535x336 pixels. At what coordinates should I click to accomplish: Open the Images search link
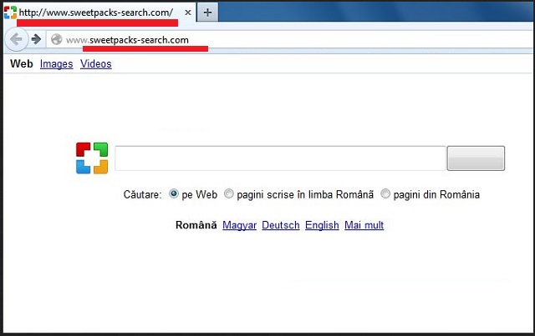click(x=56, y=64)
